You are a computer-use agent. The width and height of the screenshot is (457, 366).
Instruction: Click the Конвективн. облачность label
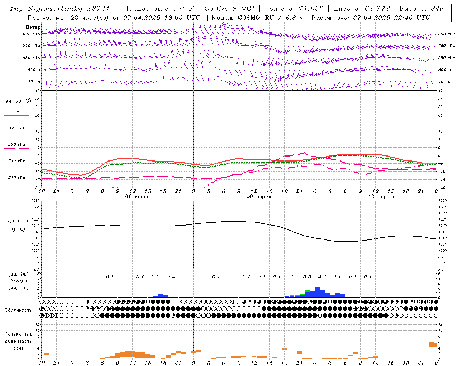click(x=18, y=338)
